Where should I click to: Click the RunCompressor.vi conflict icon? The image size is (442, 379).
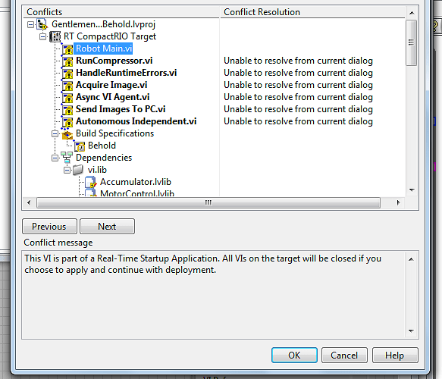67,61
